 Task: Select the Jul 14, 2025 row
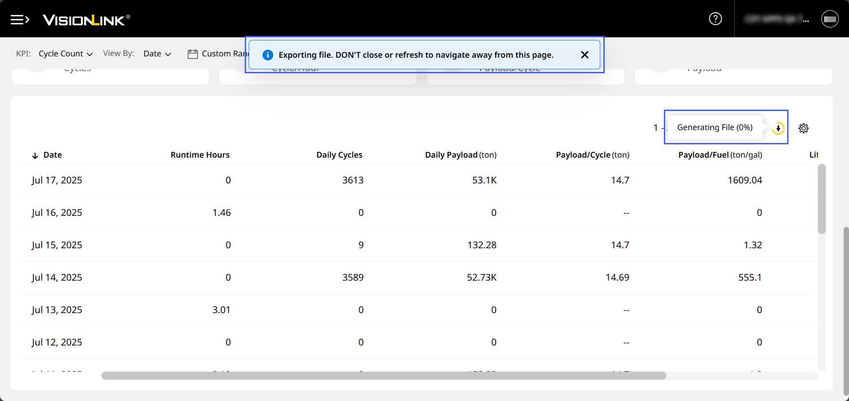click(57, 278)
